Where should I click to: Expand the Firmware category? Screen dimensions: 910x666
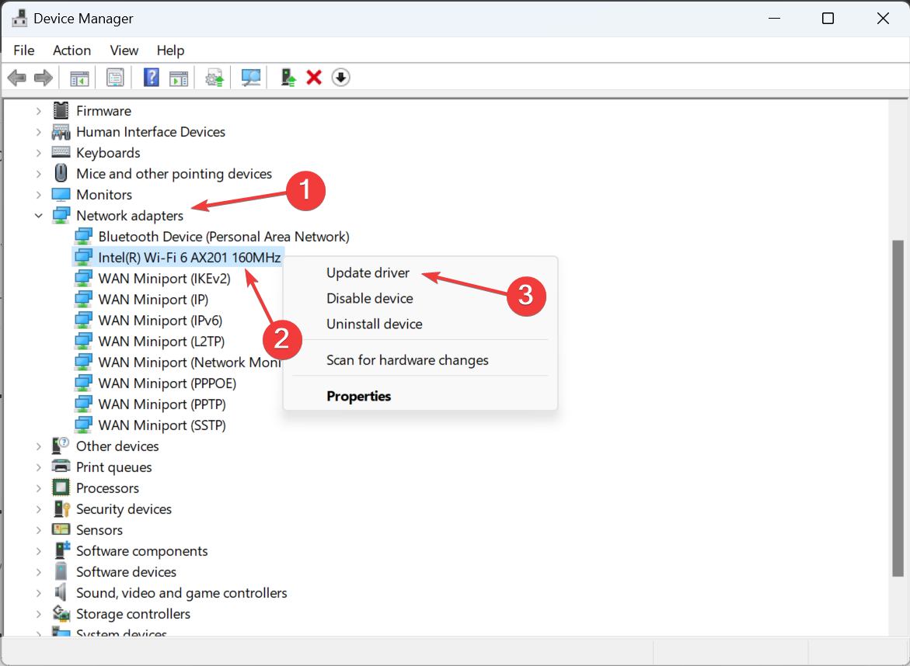pos(38,111)
